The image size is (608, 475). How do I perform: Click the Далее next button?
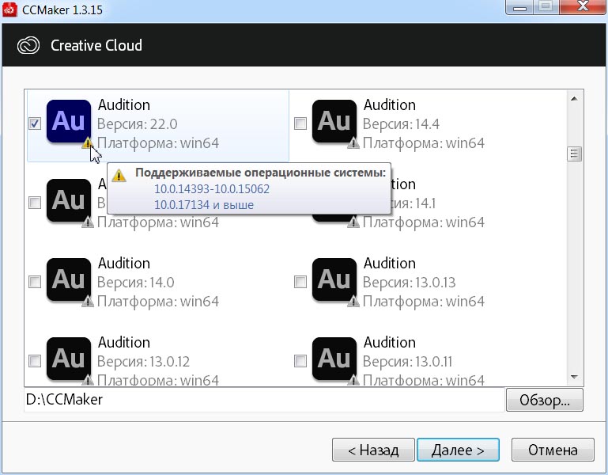458,450
